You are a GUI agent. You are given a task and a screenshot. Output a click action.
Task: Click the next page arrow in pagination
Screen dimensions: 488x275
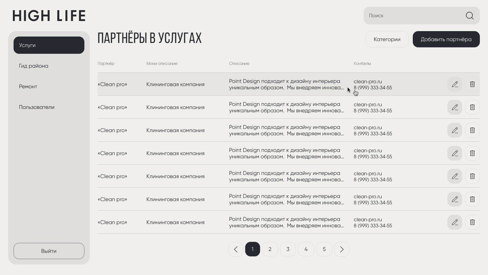342,249
